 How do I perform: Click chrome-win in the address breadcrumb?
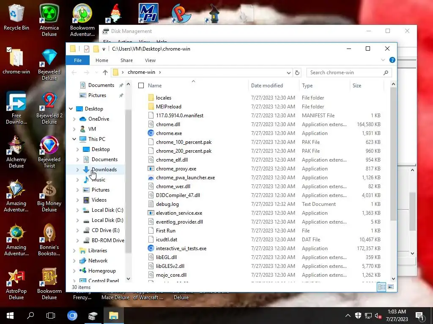coord(141,72)
